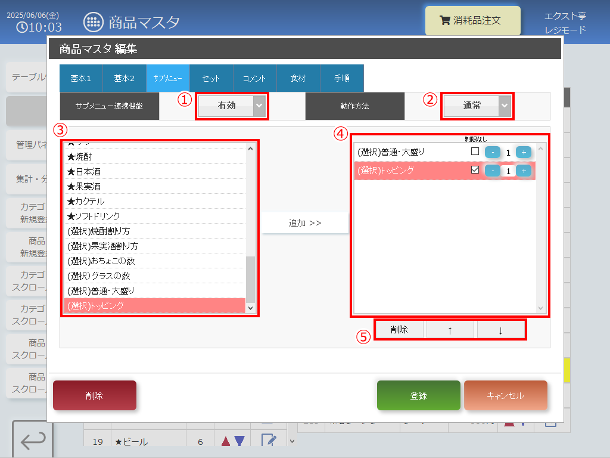Click the red 削除 button at bottom left

(95, 395)
